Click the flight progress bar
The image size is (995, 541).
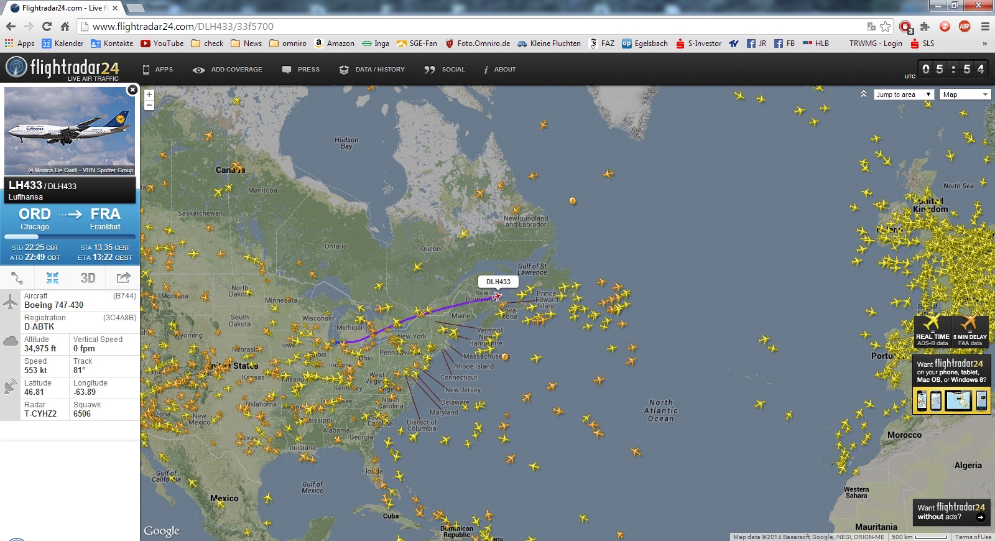70,237
